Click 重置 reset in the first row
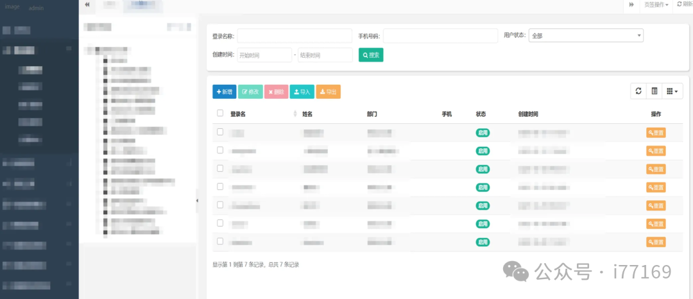The height and width of the screenshot is (299, 693). [655, 133]
